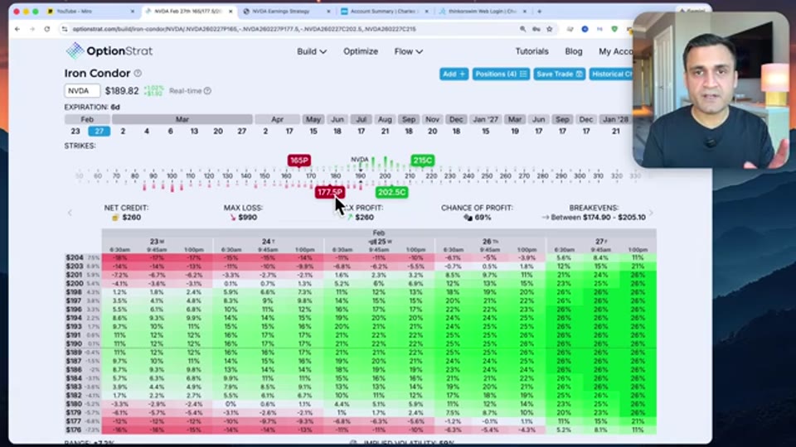Viewport: 796px width, 447px height.
Task: Select Aug 21 expiration date
Action: (x=385, y=132)
